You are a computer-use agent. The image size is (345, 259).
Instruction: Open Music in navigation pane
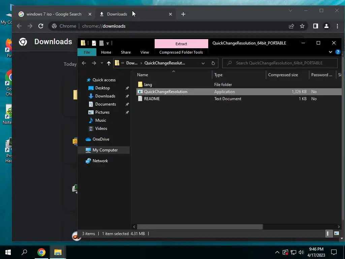(100, 120)
